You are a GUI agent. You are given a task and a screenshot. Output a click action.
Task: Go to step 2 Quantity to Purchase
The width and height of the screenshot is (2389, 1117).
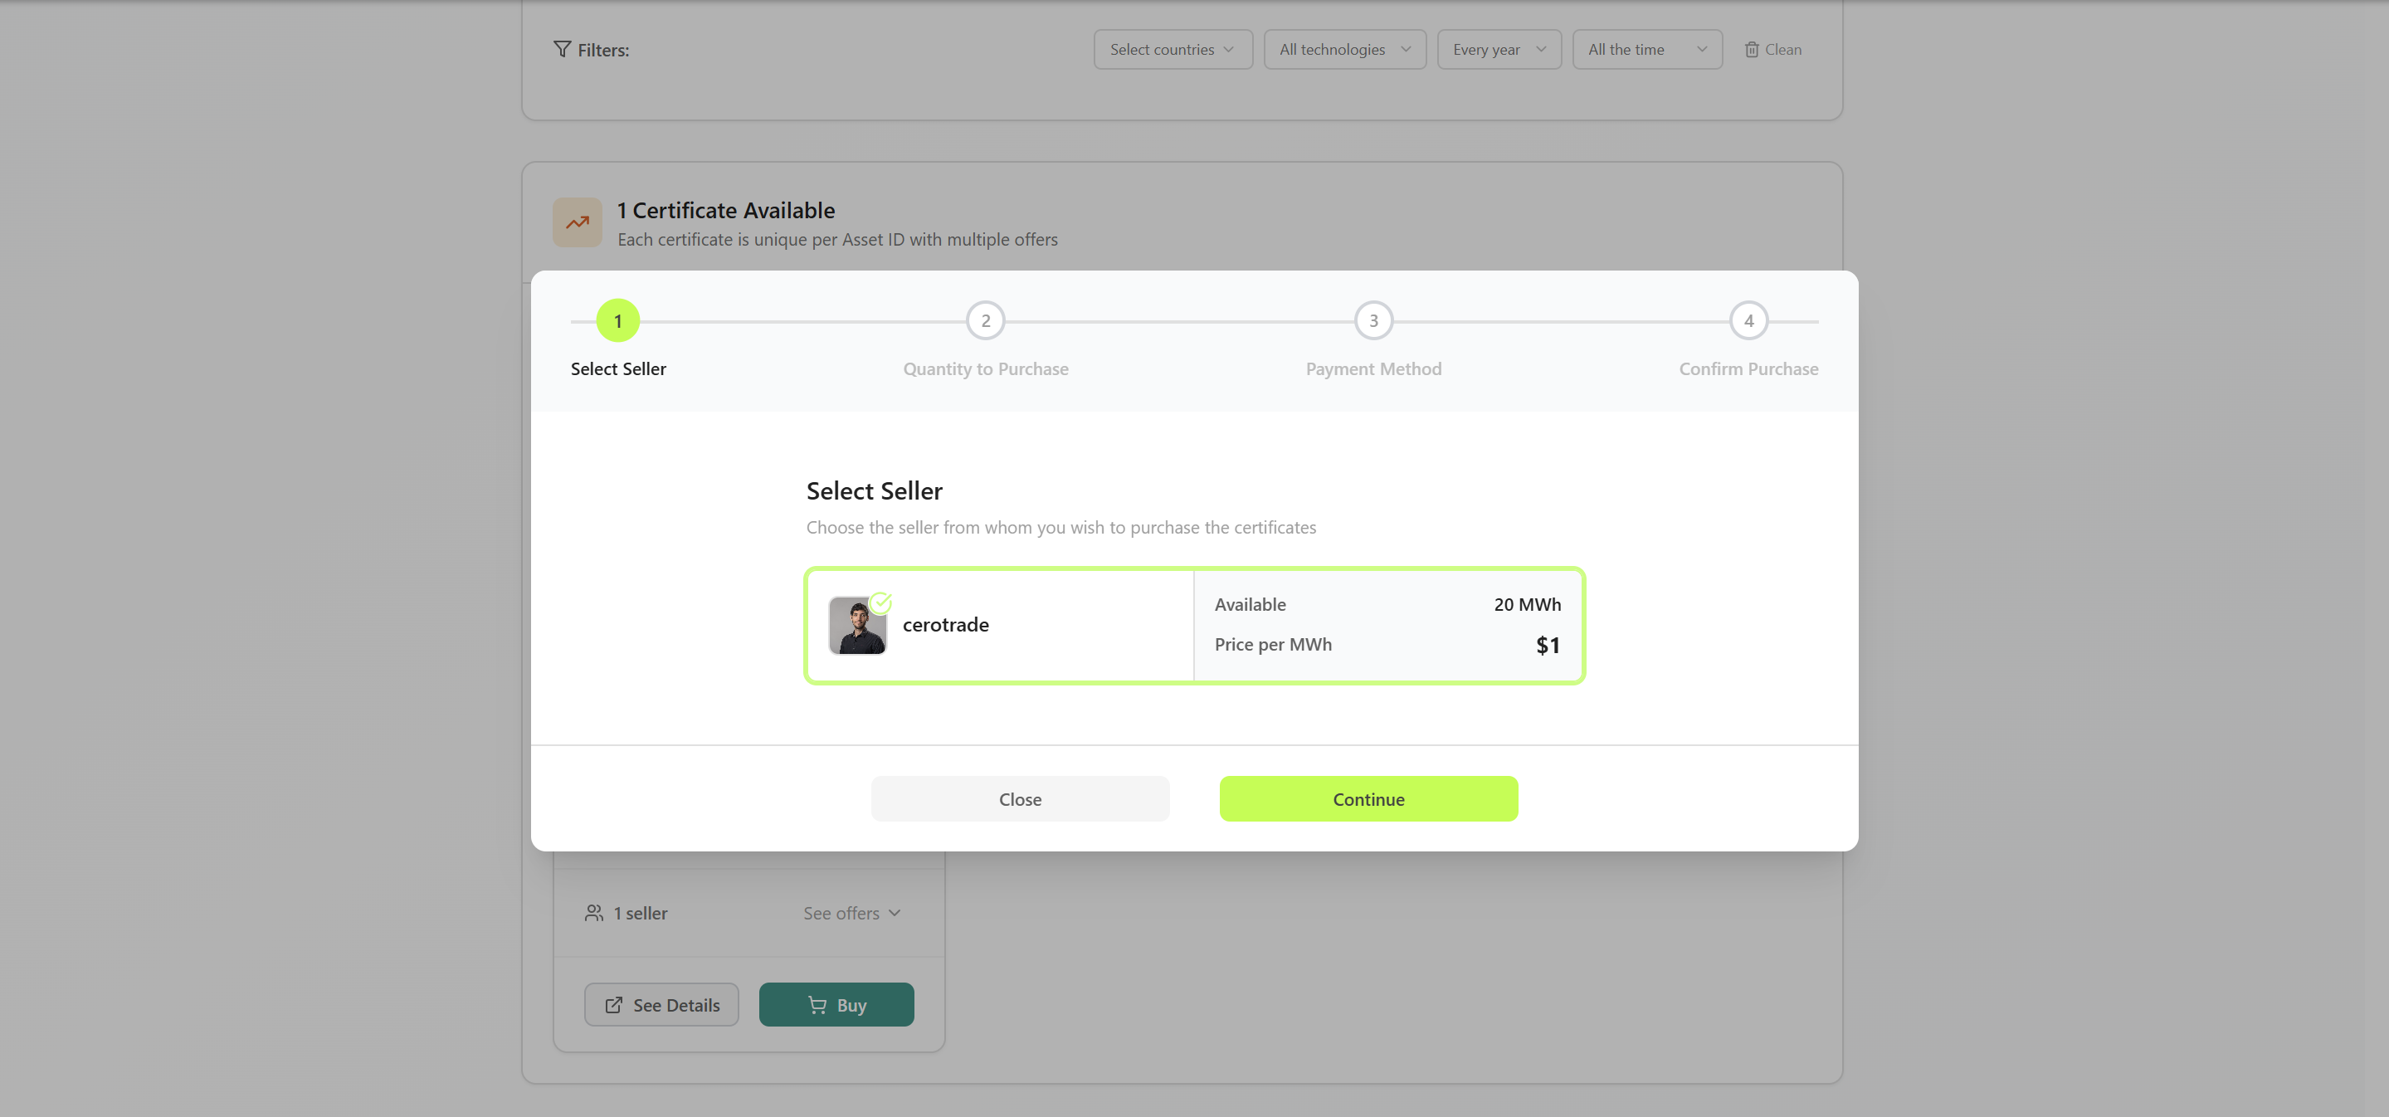pyautogui.click(x=985, y=321)
